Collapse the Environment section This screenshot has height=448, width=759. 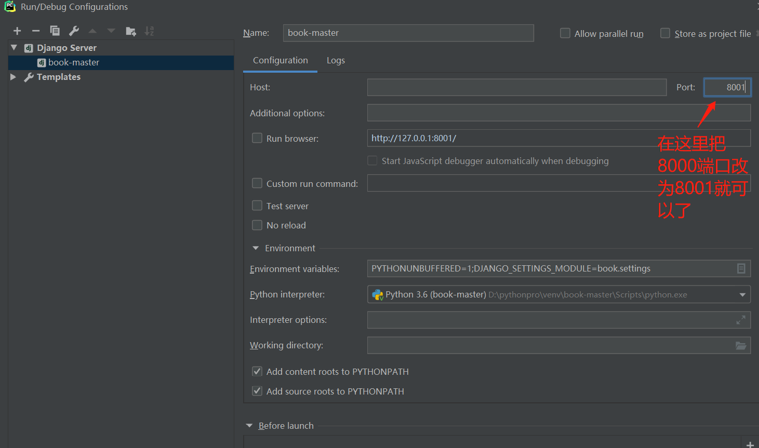click(256, 248)
